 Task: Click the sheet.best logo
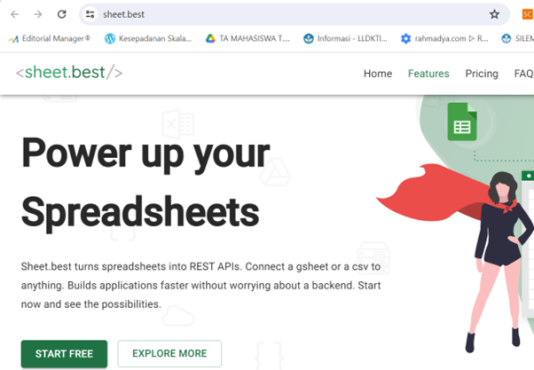coord(69,73)
